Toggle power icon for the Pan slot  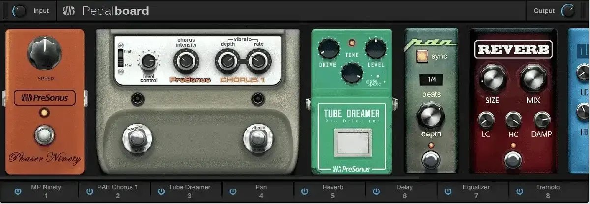233,191
